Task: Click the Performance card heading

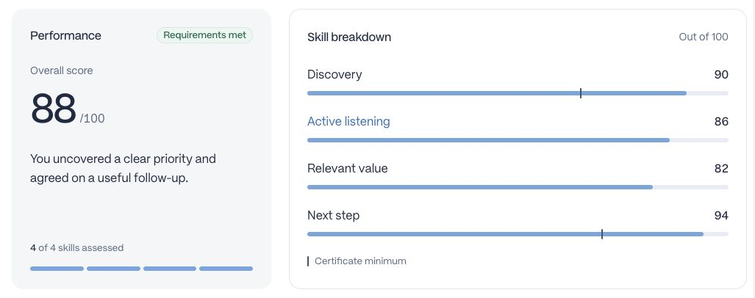Action: (x=65, y=35)
